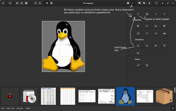The width and height of the screenshot is (176, 111).
Task: Click the Save icon in the edit panel
Action: pyautogui.click(x=138, y=14)
